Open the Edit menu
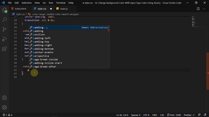The image size is (209, 117). pos(17,3)
